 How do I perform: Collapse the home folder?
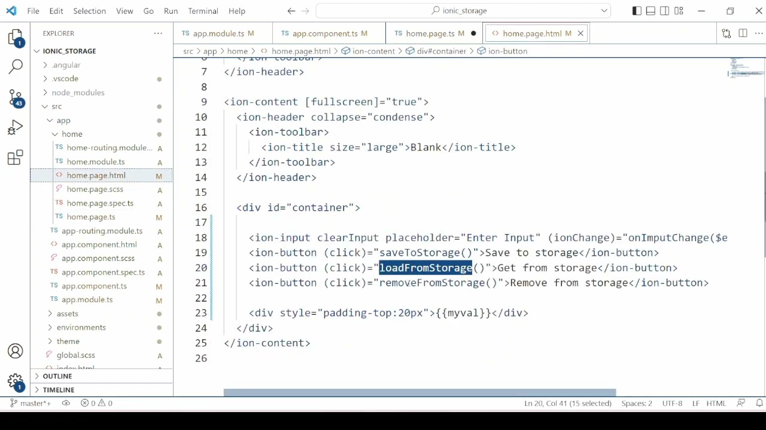[72, 134]
